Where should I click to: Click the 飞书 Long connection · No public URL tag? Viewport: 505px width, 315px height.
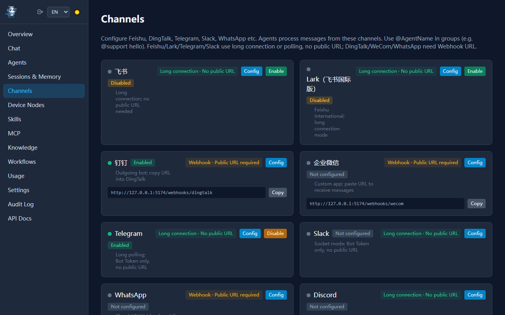coord(197,71)
